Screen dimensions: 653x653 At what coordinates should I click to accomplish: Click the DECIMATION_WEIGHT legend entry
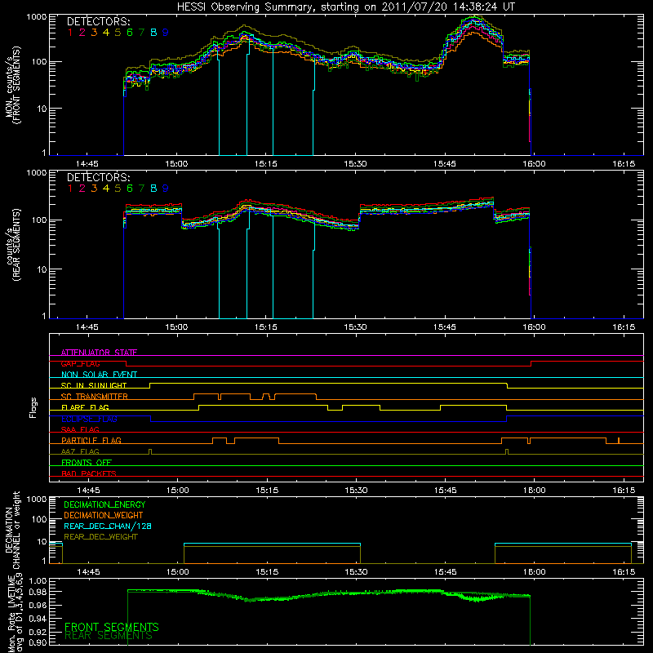click(104, 515)
